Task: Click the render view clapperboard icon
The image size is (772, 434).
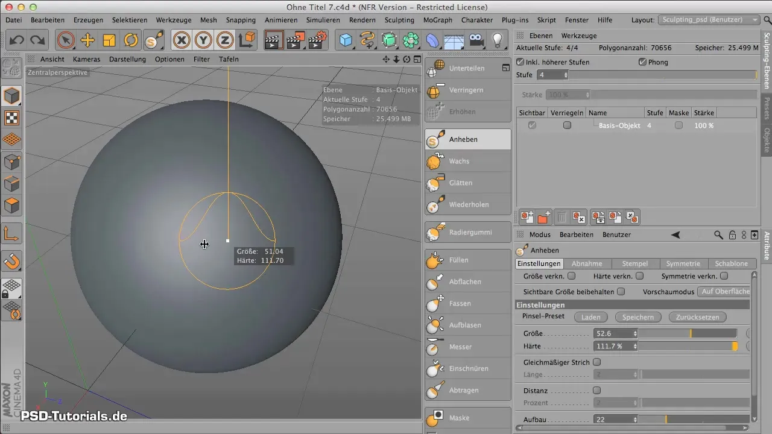Action: [274, 40]
